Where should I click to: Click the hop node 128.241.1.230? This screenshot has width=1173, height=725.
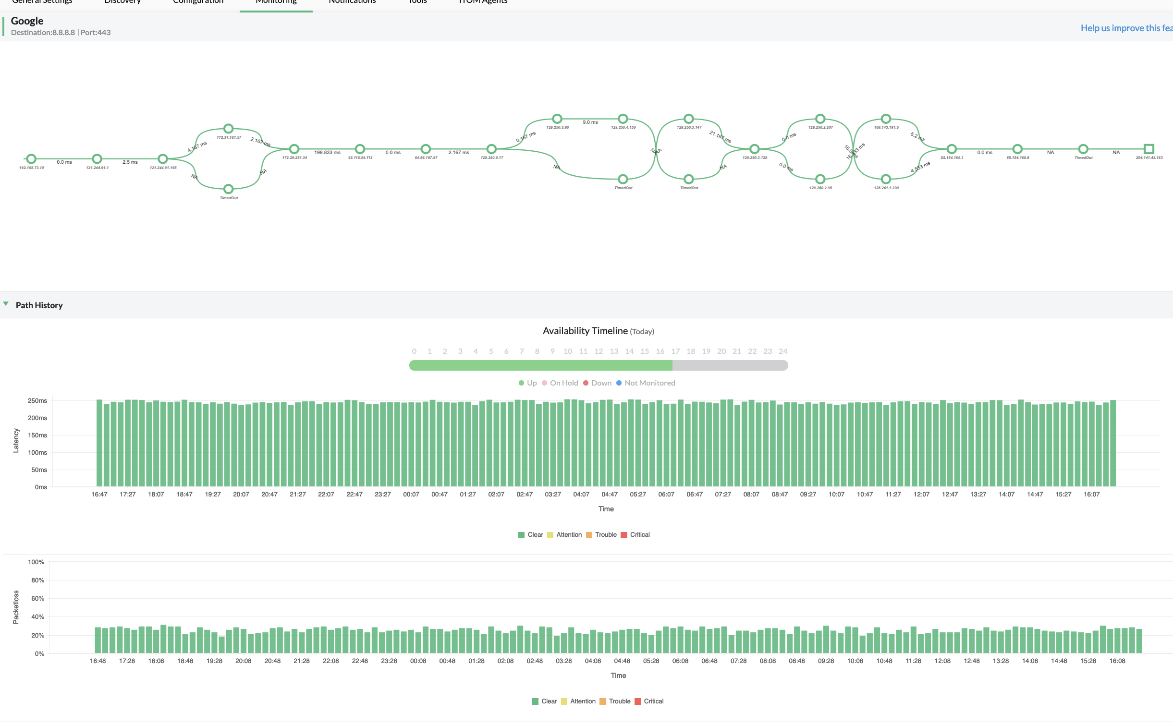[886, 180]
